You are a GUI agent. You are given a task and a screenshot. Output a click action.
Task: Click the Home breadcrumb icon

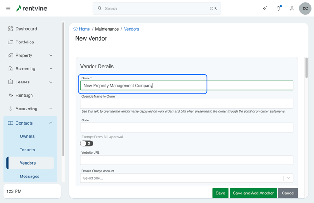click(76, 29)
